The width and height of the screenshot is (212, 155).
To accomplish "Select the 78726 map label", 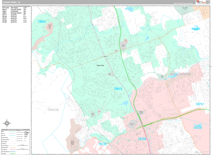I will click(x=102, y=144).
